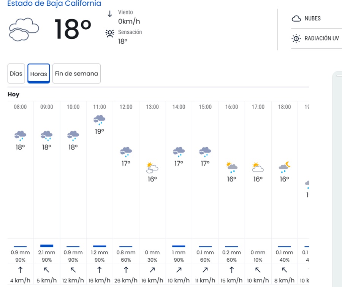
Task: Click the wind direction arrow under 08:00
Action: click(x=20, y=270)
